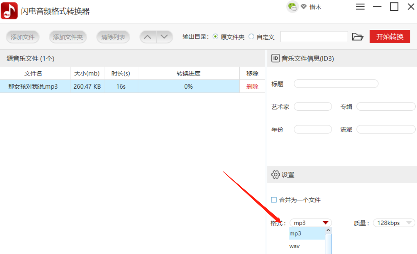Click the diamond VIP icon
The image size is (417, 254).
(304, 7)
